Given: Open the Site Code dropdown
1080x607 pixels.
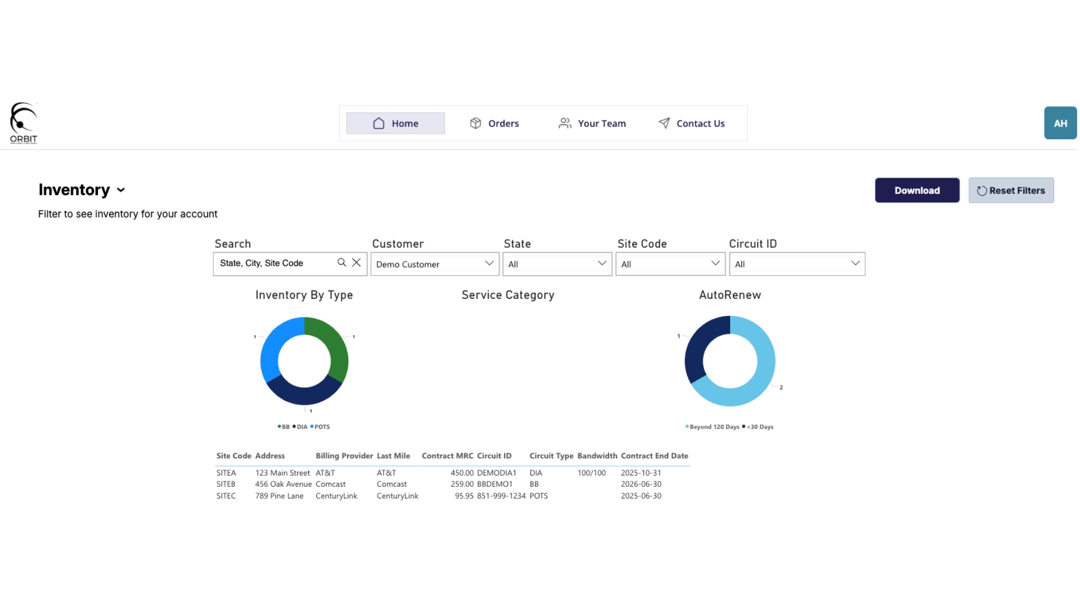Looking at the screenshot, I should coord(670,264).
